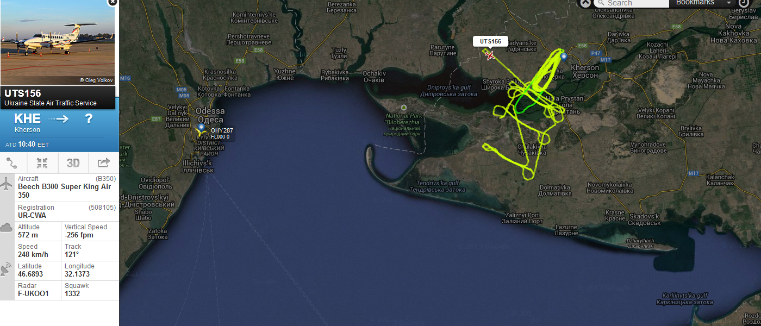Click the Biloberezhia National Park marker
The image size is (761, 326).
point(403,108)
